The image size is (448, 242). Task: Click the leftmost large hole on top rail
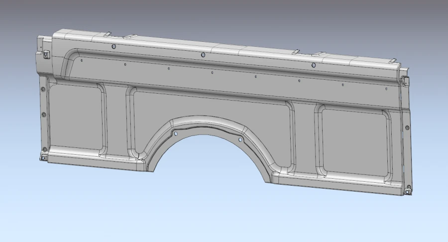click(113, 46)
